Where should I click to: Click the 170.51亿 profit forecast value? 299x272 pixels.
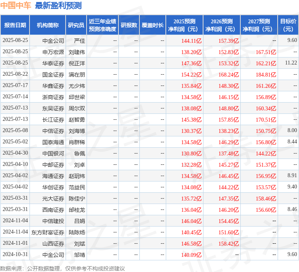tap(266, 120)
